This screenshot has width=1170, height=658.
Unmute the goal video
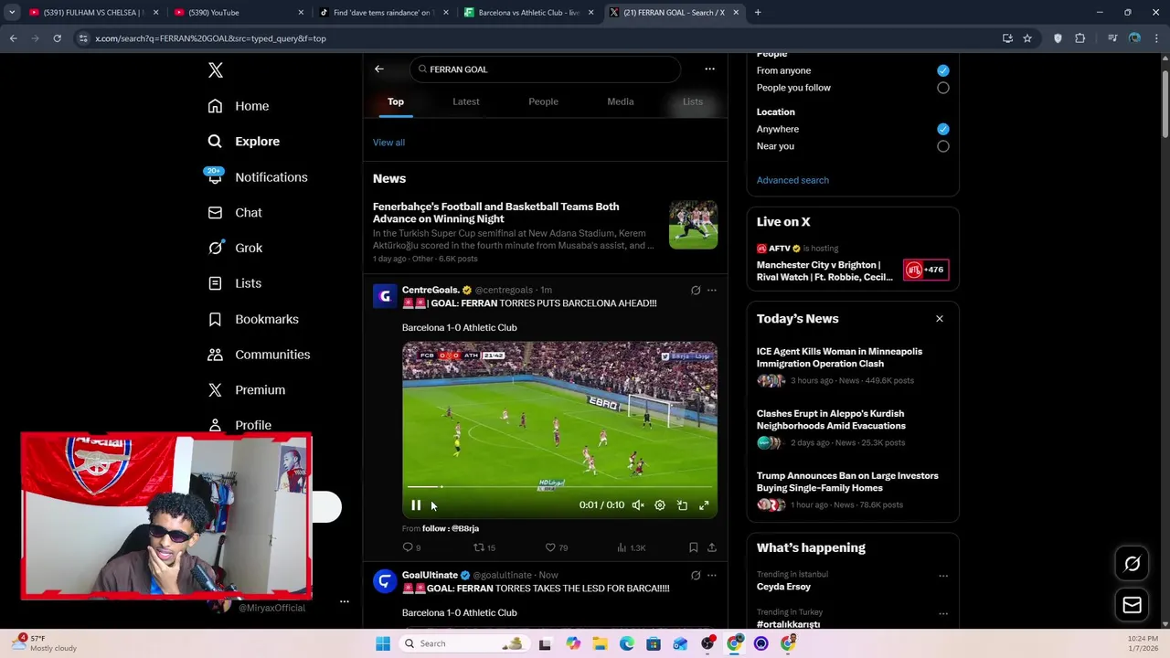pos(638,505)
